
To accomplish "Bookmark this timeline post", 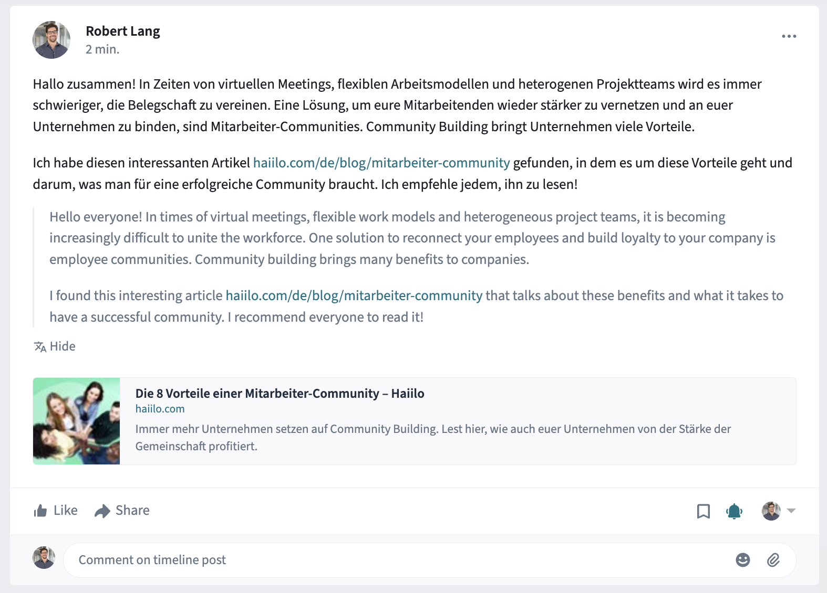I will pos(703,511).
